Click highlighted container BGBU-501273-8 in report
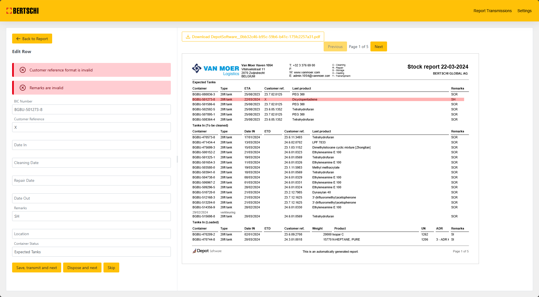 click(204, 99)
